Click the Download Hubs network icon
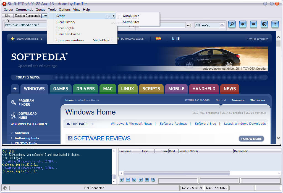Image resolution: width=283 pixels, height=193 pixels. (14, 115)
